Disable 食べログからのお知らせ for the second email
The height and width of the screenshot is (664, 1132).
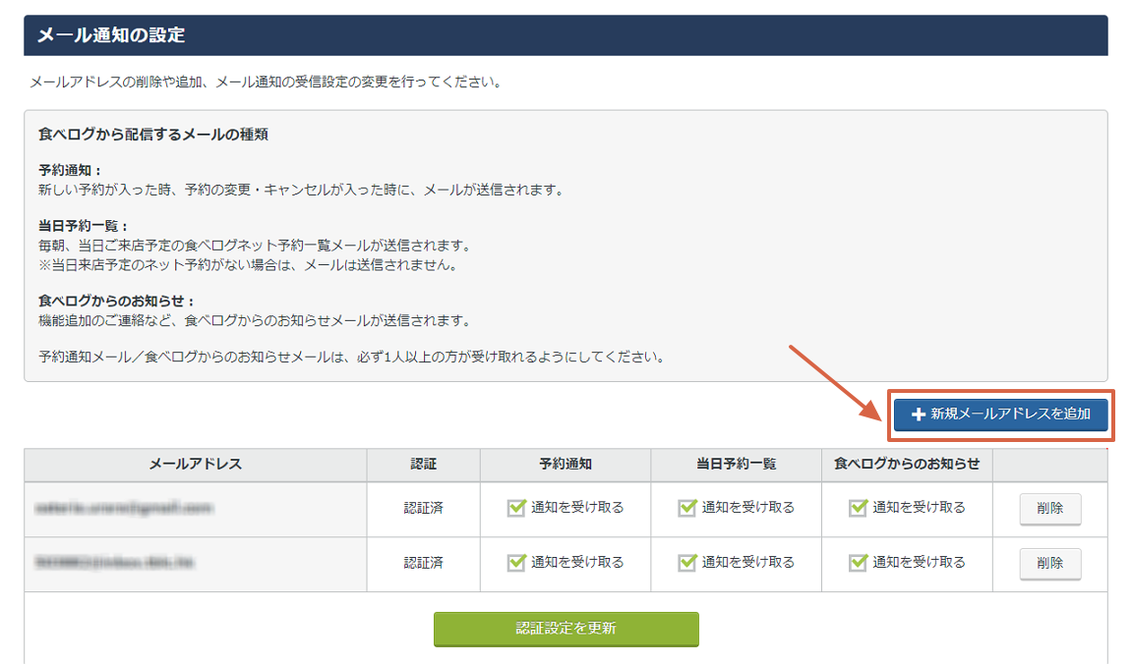point(859,563)
